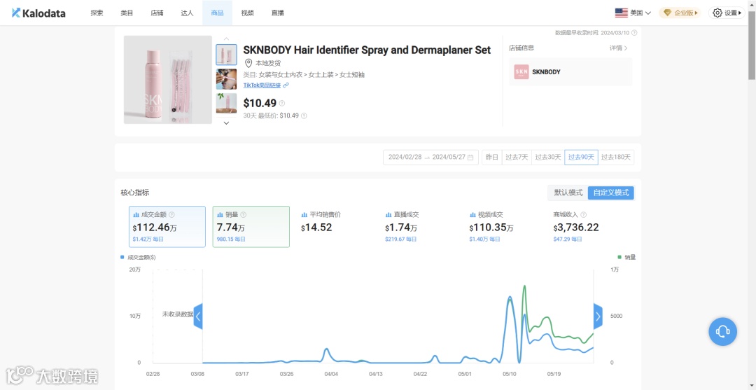Click the link icon after TikTok商品链接
This screenshot has height=390, width=756.
(286, 85)
